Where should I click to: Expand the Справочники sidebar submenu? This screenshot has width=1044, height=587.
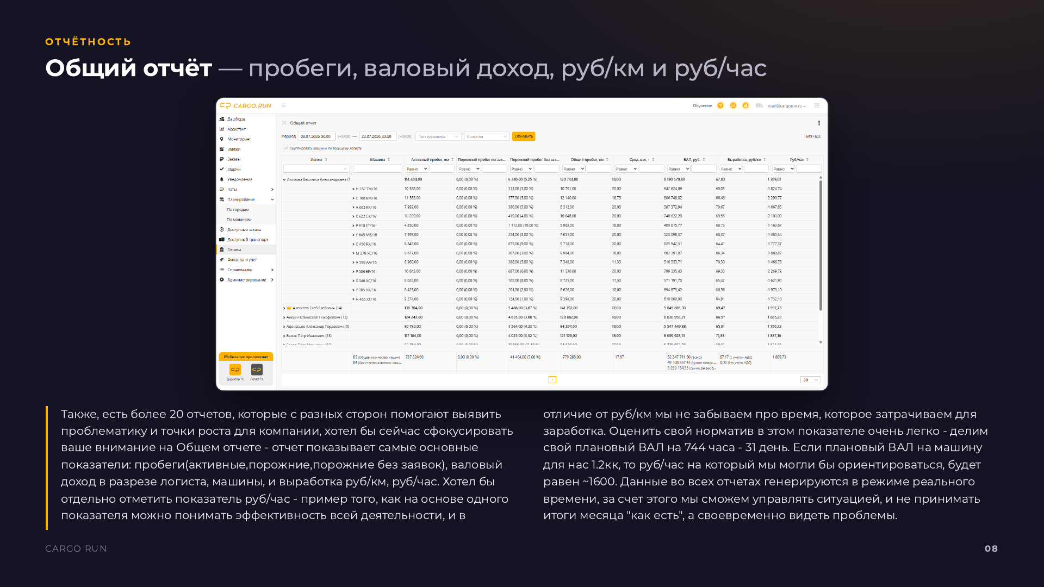pos(272,270)
